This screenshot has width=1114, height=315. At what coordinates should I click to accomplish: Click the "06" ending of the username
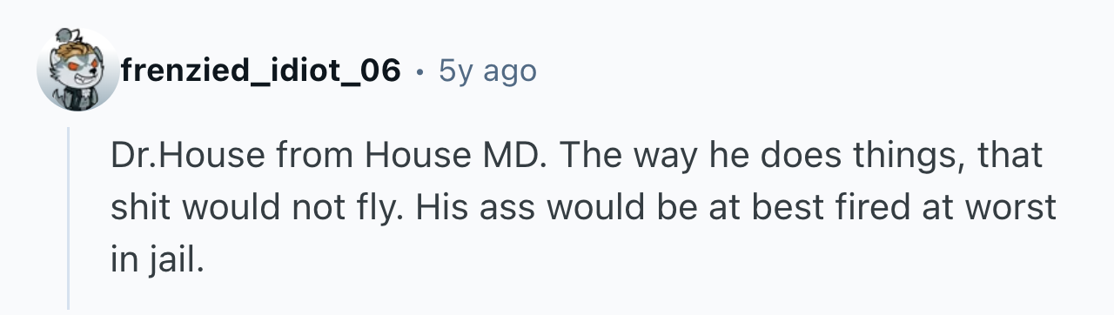point(382,70)
